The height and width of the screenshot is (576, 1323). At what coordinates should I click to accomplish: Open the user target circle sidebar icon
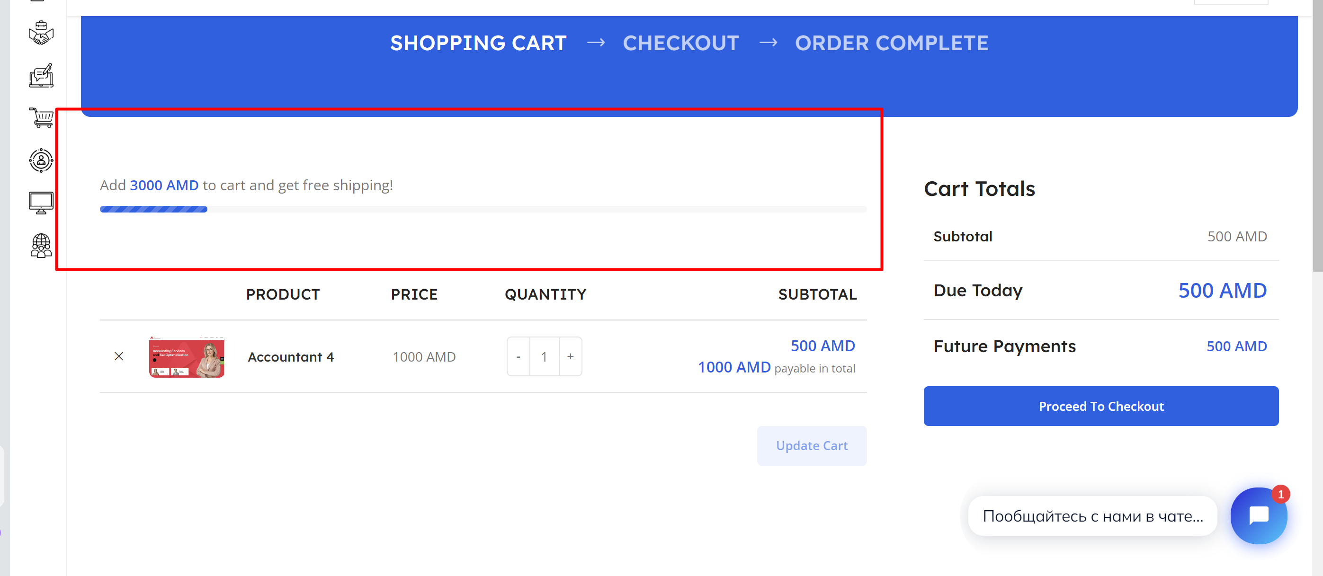(41, 160)
